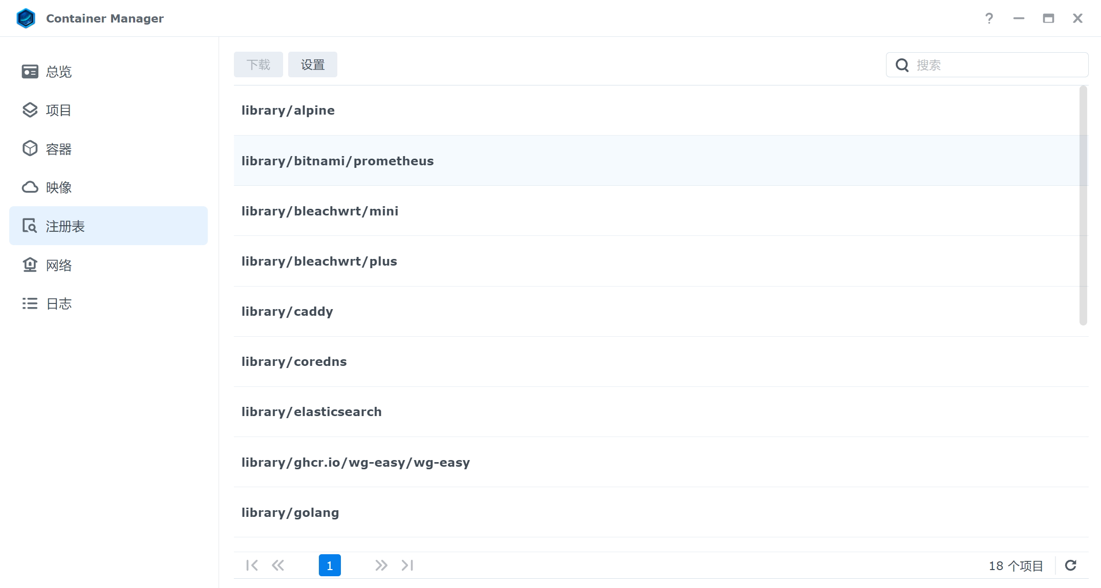The image size is (1101, 588).
Task: Click the Container Manager app logo icon
Action: point(26,18)
